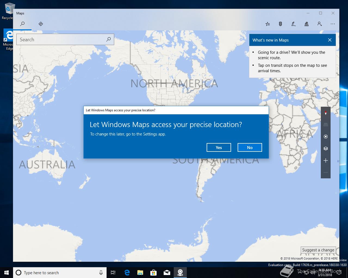The width and height of the screenshot is (348, 278).
Task: Deny location access with No button
Action: pyautogui.click(x=250, y=147)
